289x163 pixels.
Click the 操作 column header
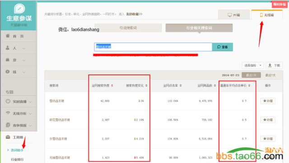click(x=268, y=85)
